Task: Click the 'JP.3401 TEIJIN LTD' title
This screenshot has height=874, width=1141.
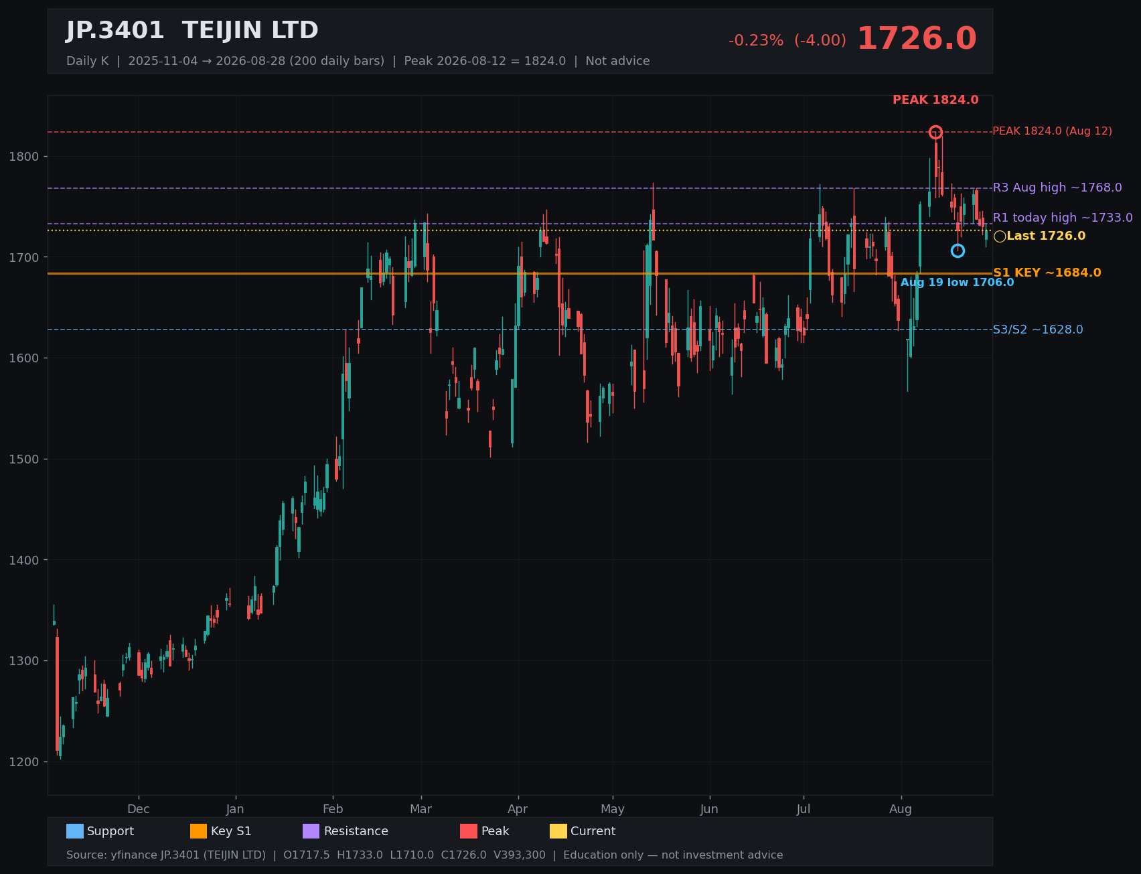Action: pos(192,31)
